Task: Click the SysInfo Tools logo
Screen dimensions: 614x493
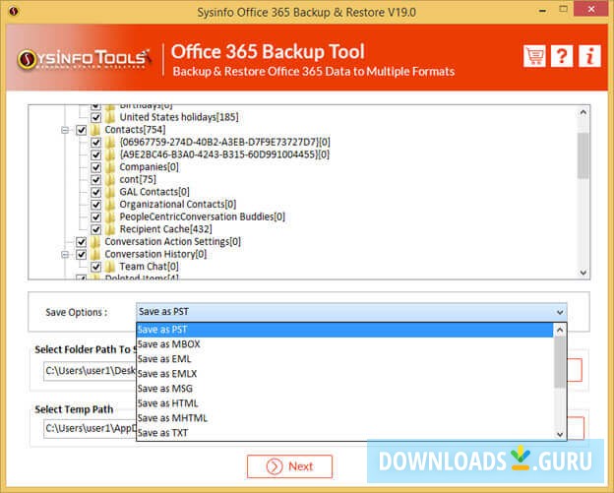Action: tap(84, 59)
